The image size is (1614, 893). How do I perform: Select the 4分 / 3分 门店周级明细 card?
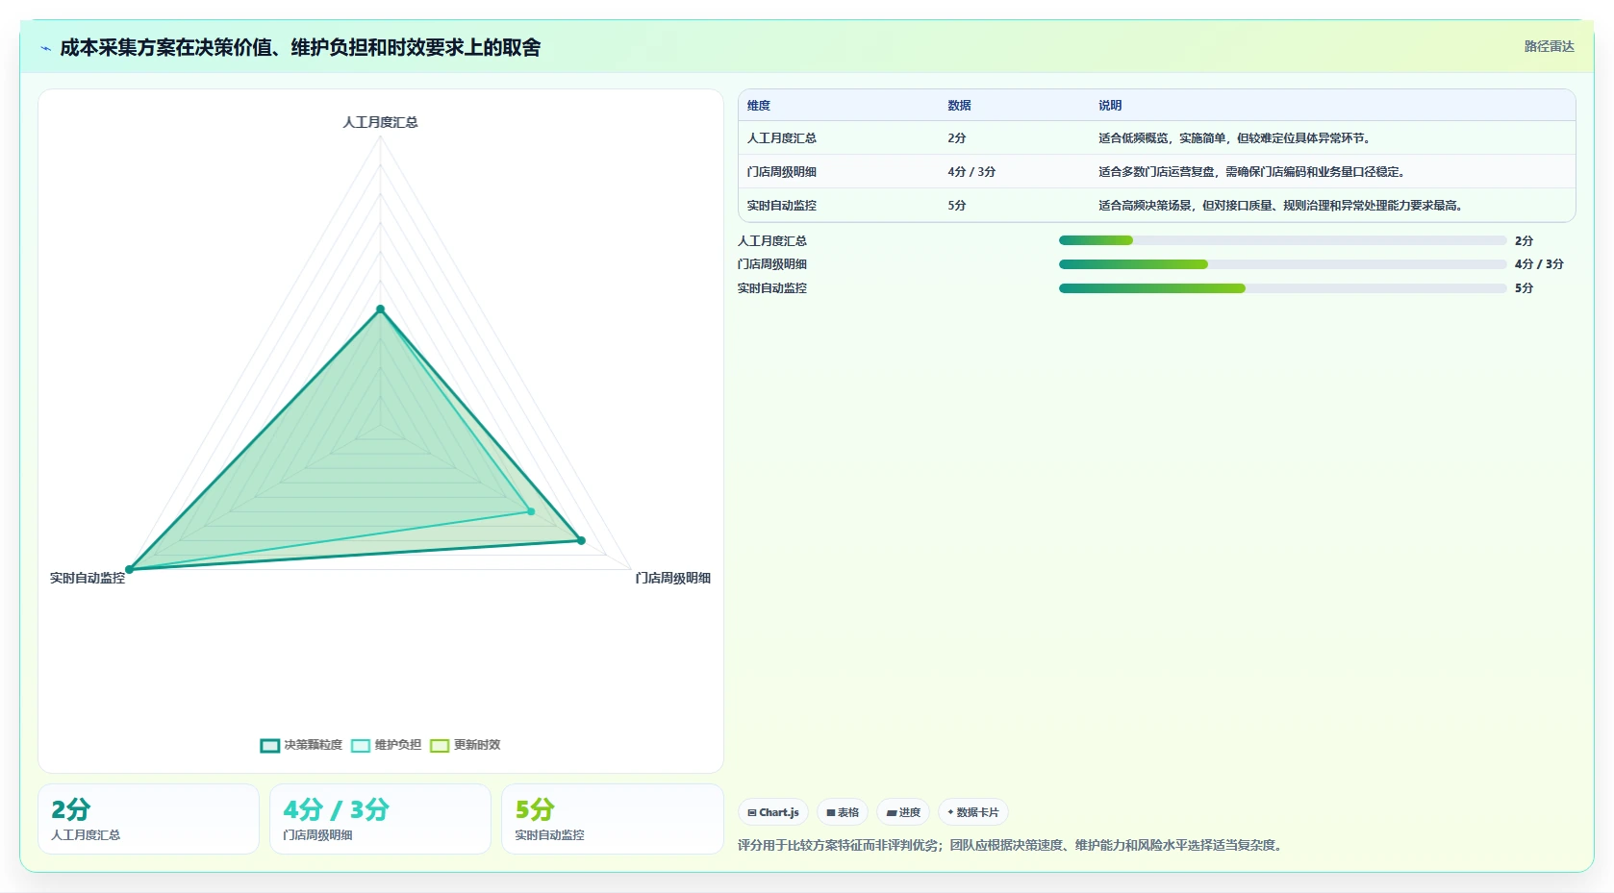[x=380, y=819]
